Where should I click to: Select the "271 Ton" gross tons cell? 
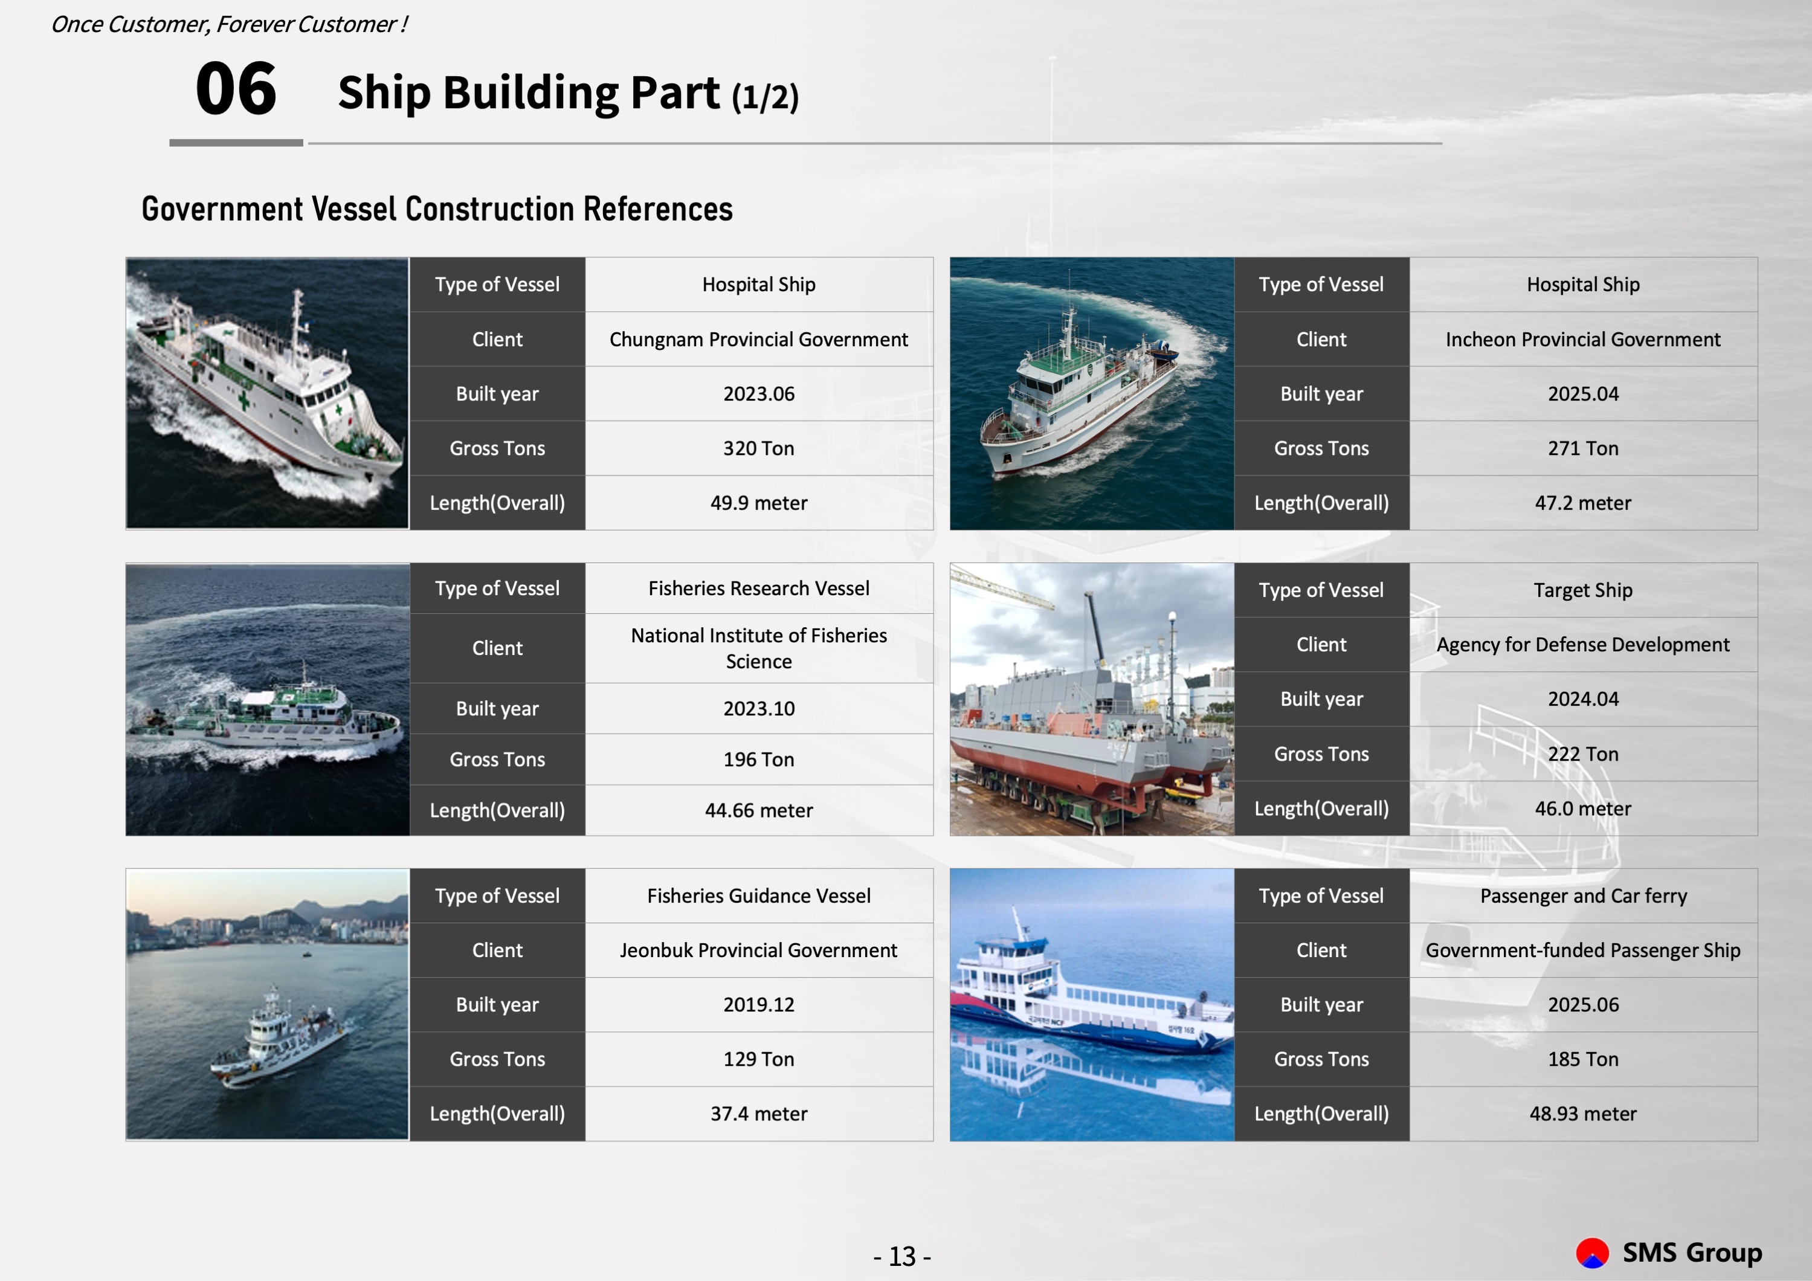(1583, 448)
